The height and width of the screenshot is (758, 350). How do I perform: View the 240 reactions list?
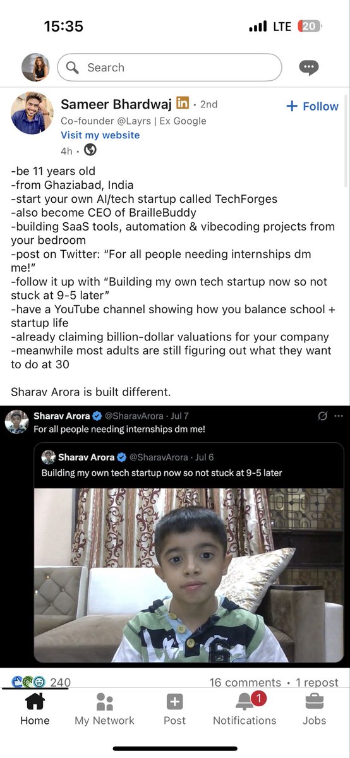[42, 682]
